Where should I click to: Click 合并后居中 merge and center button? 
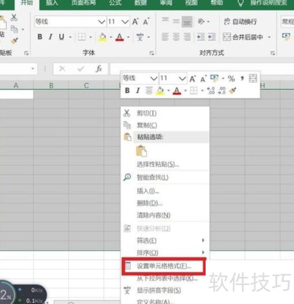[x=243, y=37]
